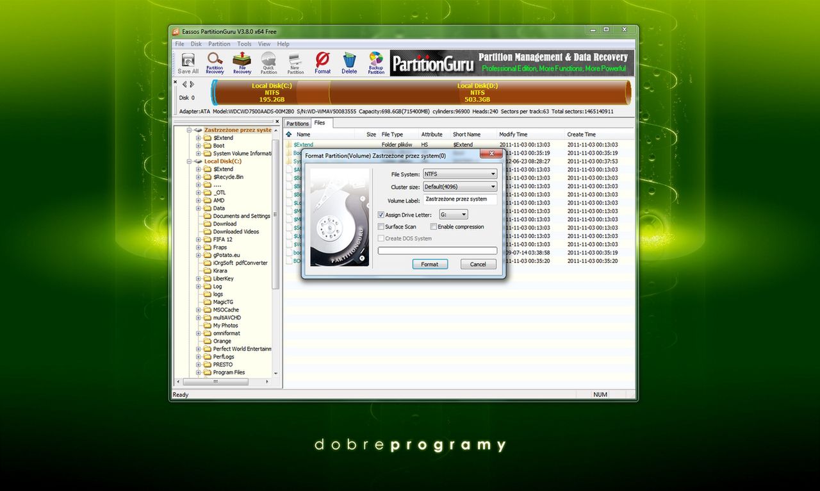Select the iOrgSoft pdfConverter folder
Screen dimensions: 820x491
(240, 263)
